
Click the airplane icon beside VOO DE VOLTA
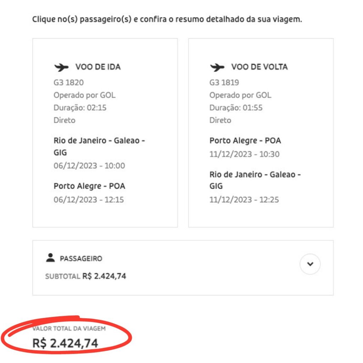(x=217, y=67)
